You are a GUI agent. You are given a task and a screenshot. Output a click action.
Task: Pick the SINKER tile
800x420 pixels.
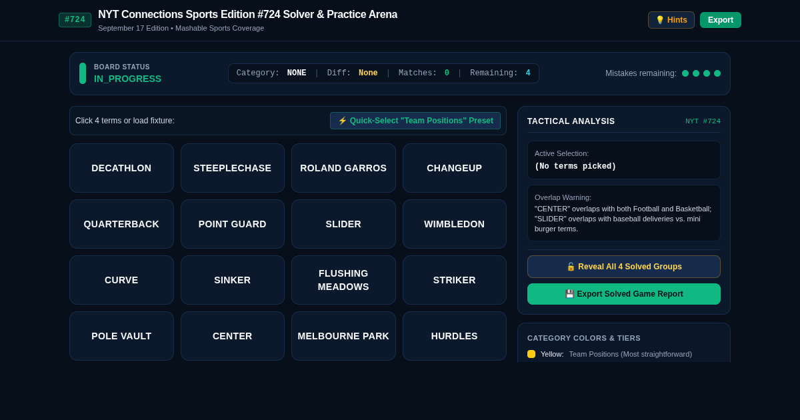[x=233, y=280]
